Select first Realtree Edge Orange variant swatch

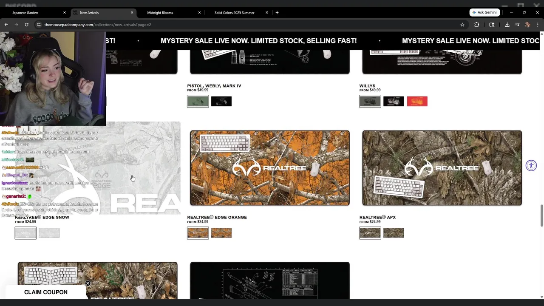point(198,233)
